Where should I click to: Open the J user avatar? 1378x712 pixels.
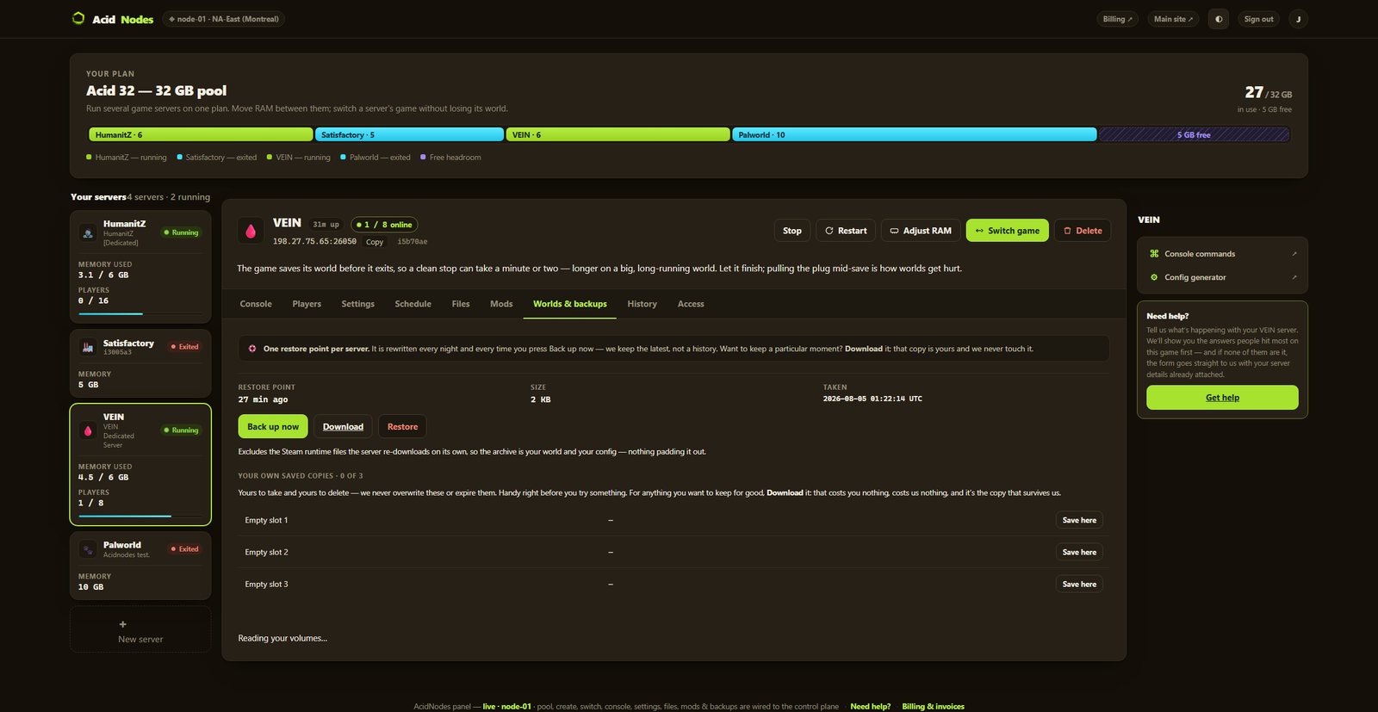tap(1298, 19)
